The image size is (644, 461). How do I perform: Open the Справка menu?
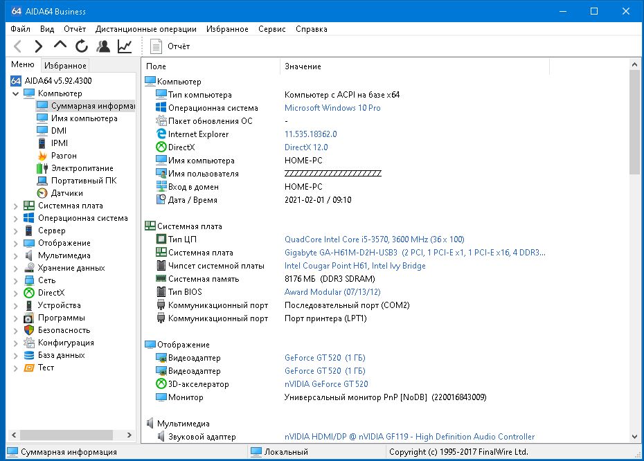pyautogui.click(x=312, y=29)
